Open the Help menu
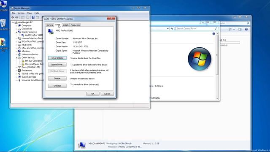This screenshot has height=152, width=270. tap(37, 13)
